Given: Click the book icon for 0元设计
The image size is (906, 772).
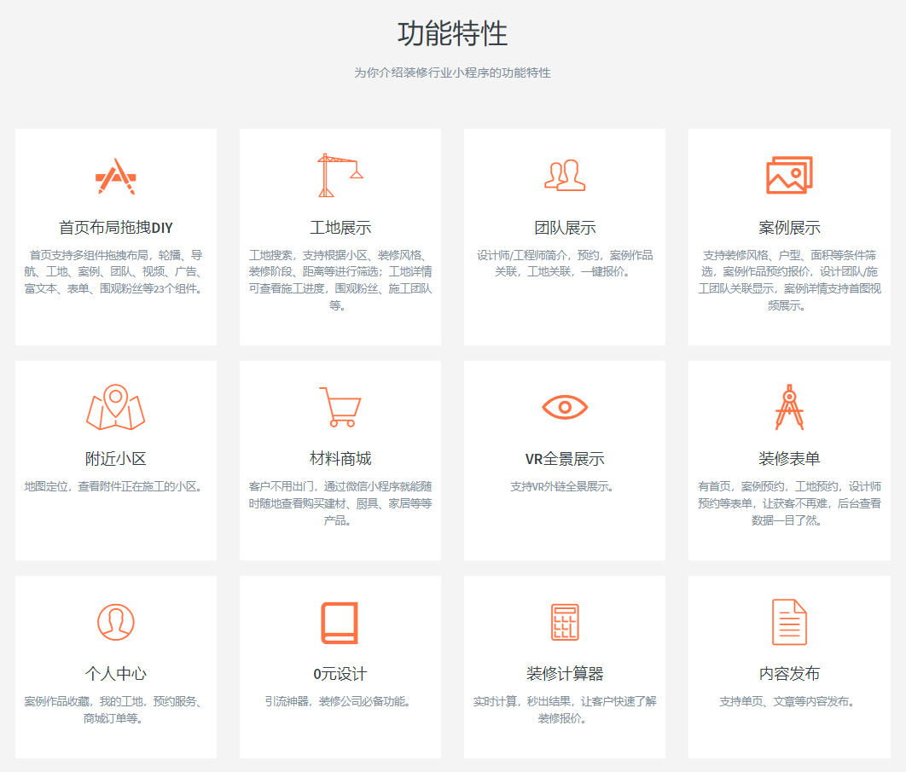Looking at the screenshot, I should [340, 622].
